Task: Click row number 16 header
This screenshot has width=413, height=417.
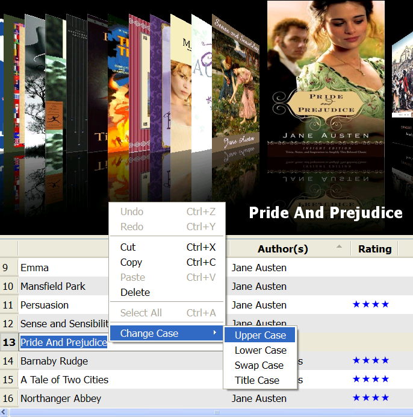Action: pyautogui.click(x=9, y=398)
